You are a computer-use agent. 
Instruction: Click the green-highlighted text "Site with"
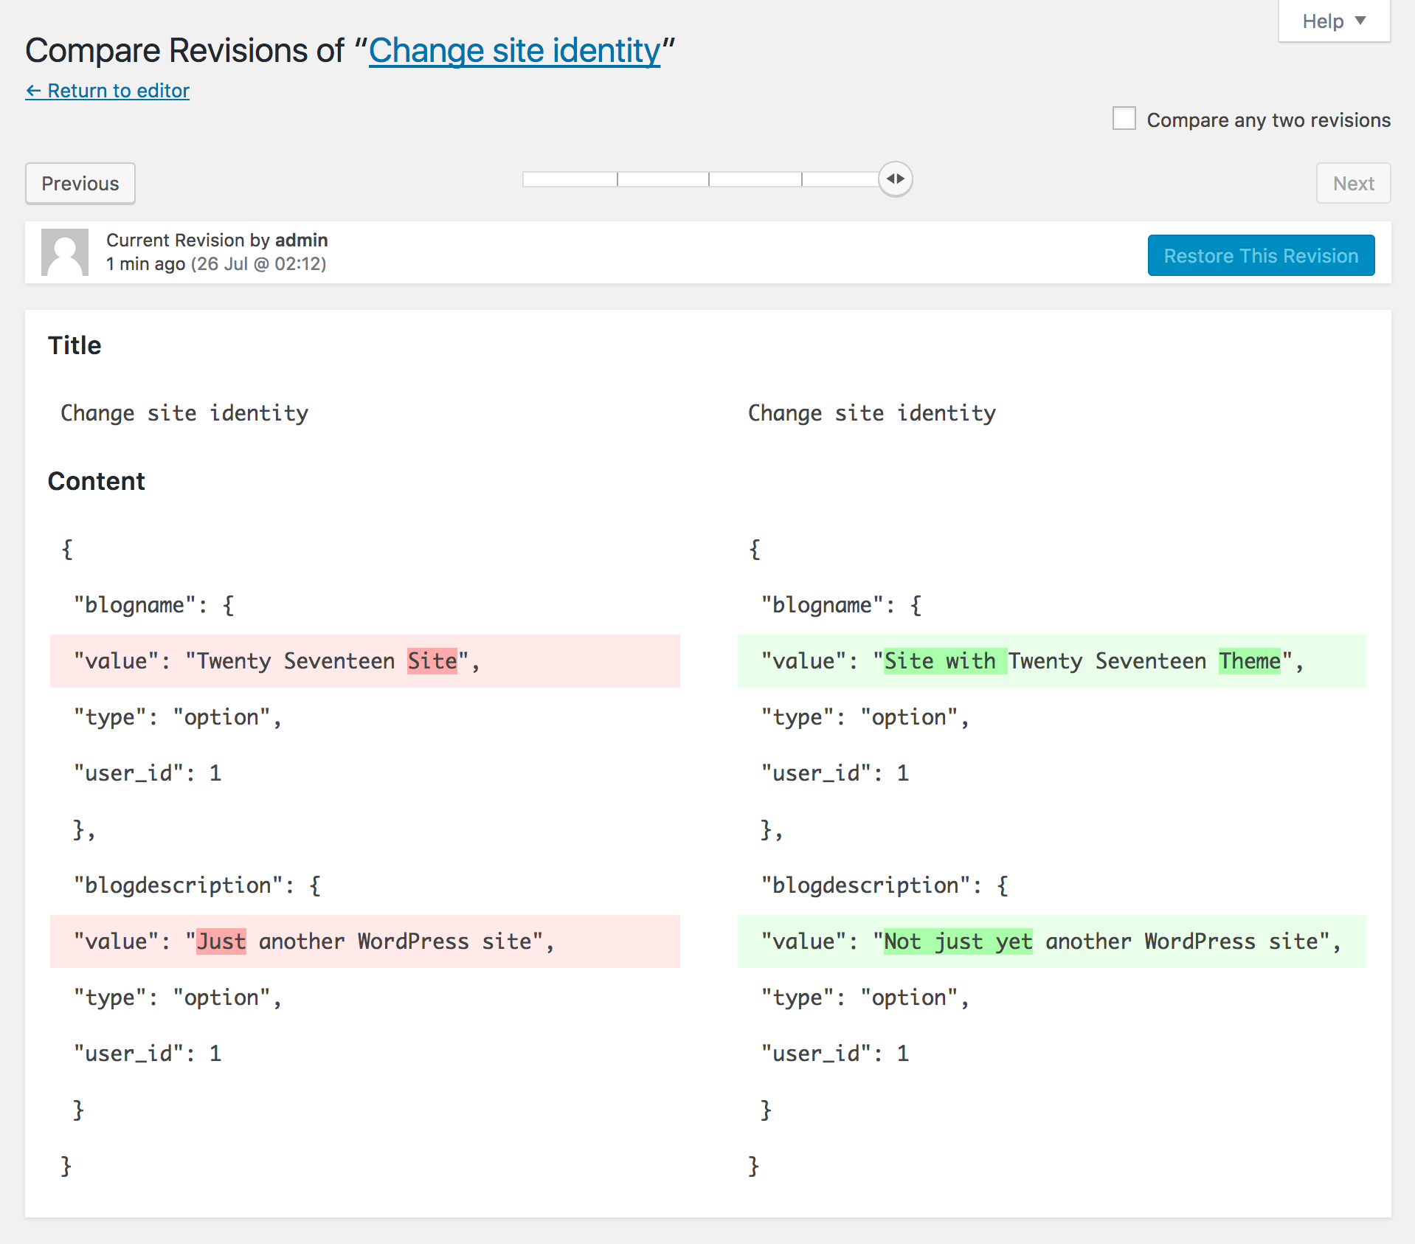point(941,661)
